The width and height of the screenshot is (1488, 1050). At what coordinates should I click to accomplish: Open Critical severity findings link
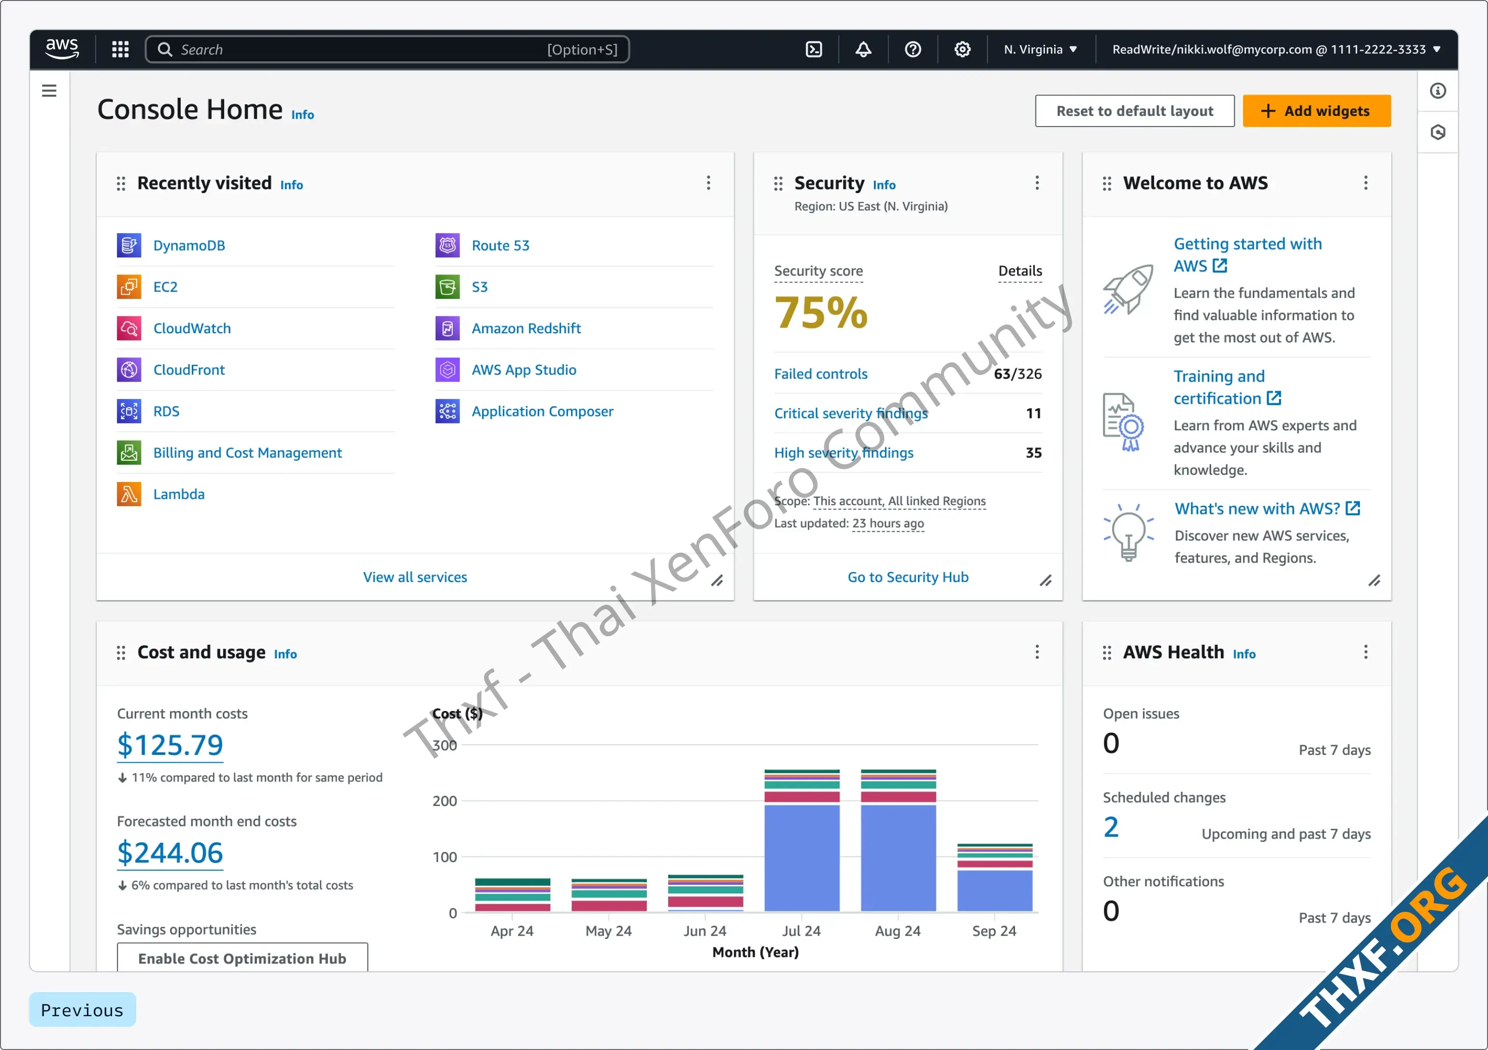pos(851,413)
